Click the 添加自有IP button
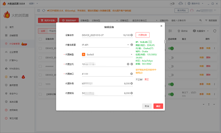This screenshot has height=133, width=221. point(69,20)
